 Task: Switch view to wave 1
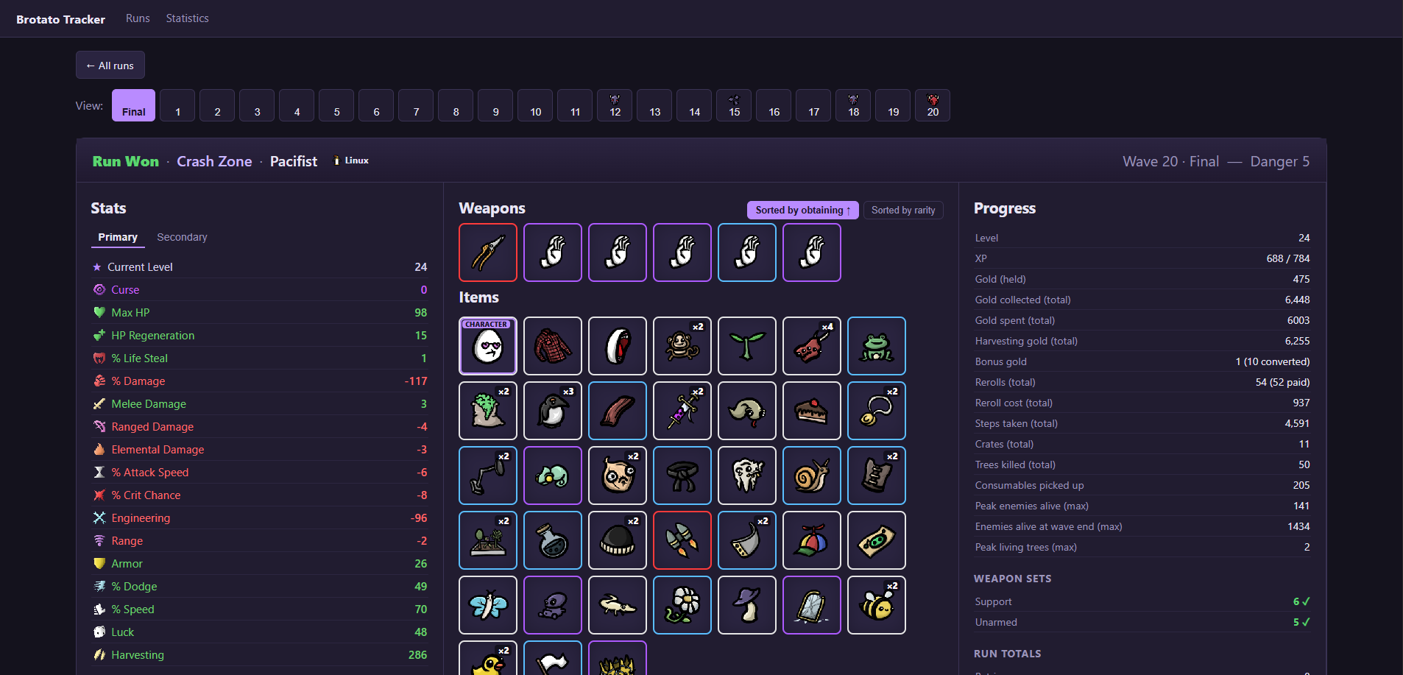pyautogui.click(x=177, y=105)
